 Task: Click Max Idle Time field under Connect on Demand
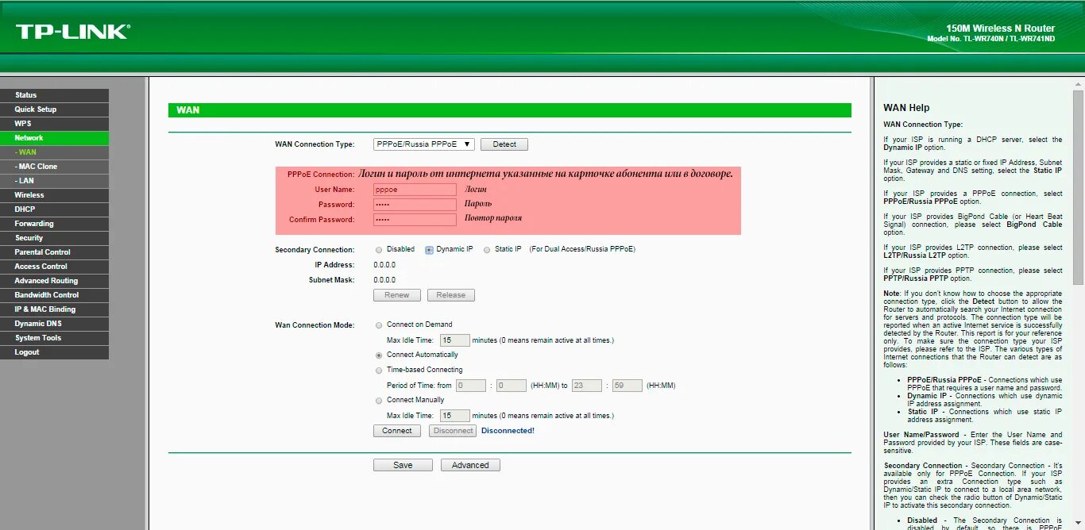coord(455,340)
